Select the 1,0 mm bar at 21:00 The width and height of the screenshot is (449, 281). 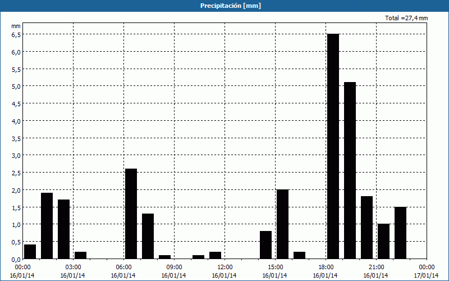pos(384,242)
